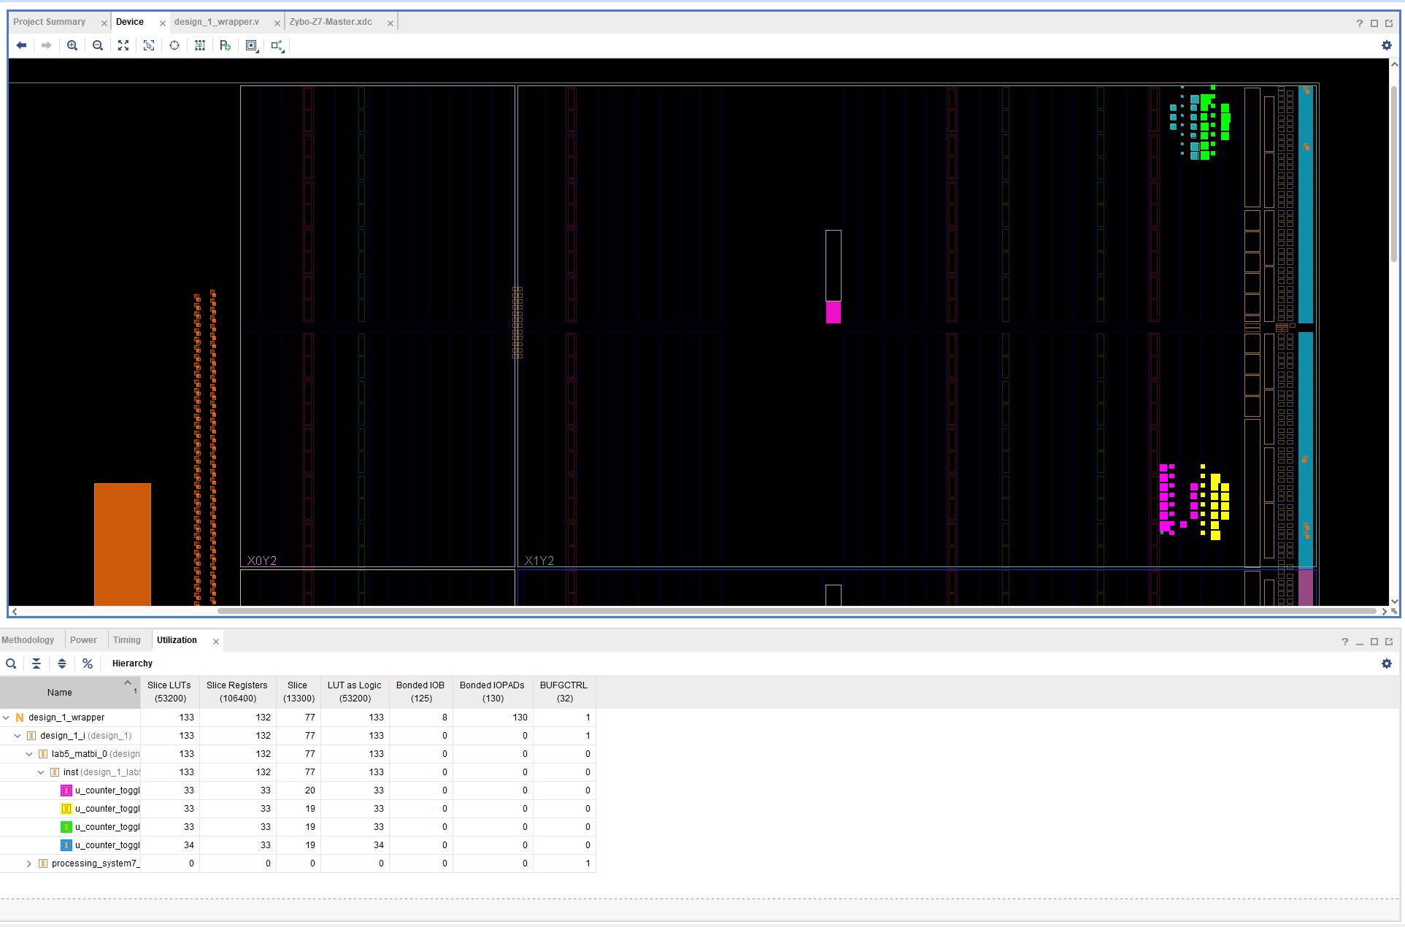Click the magenta u_counter_toggle color swatch
The width and height of the screenshot is (1405, 927).
[66, 791]
